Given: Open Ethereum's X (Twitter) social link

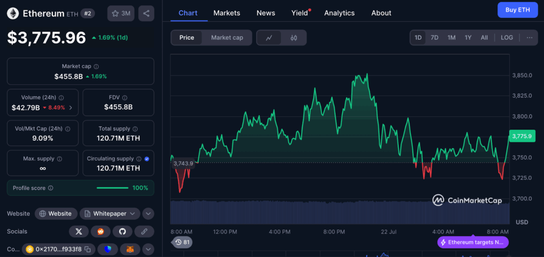Looking at the screenshot, I should 79,232.
